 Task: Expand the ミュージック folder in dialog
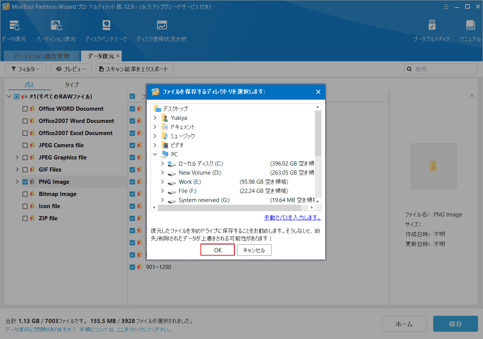(155, 136)
